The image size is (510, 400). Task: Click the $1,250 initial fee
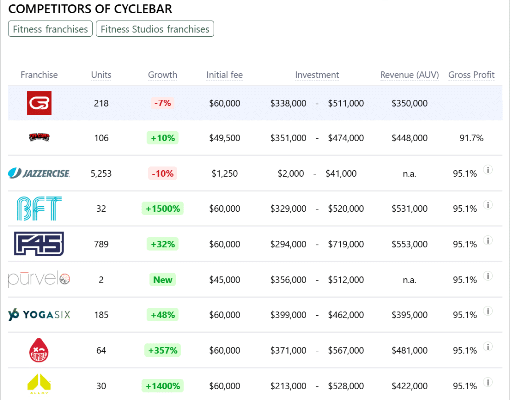pyautogui.click(x=225, y=173)
